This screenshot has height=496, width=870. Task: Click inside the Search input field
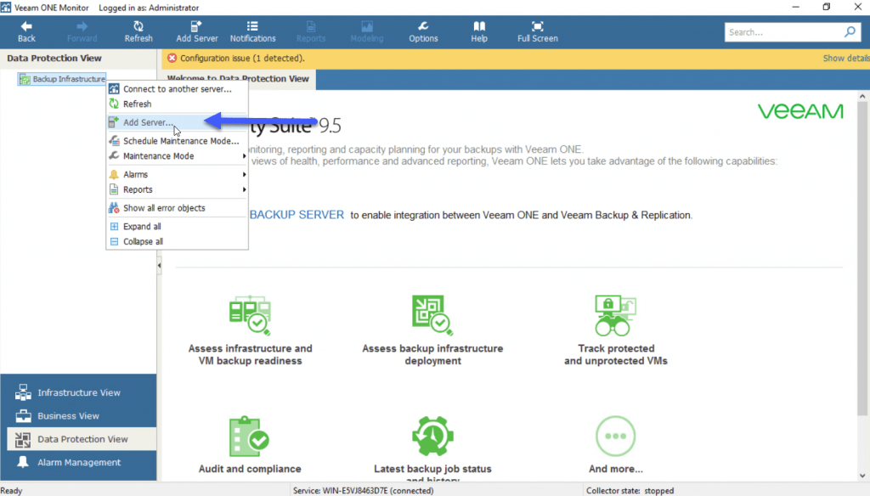[x=782, y=32]
